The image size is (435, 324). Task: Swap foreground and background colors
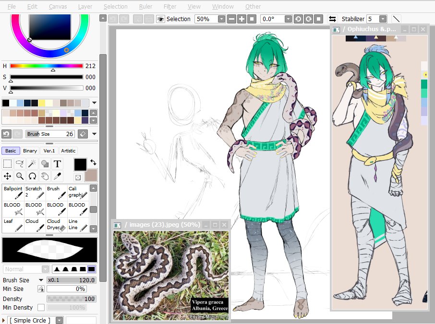[x=94, y=162]
